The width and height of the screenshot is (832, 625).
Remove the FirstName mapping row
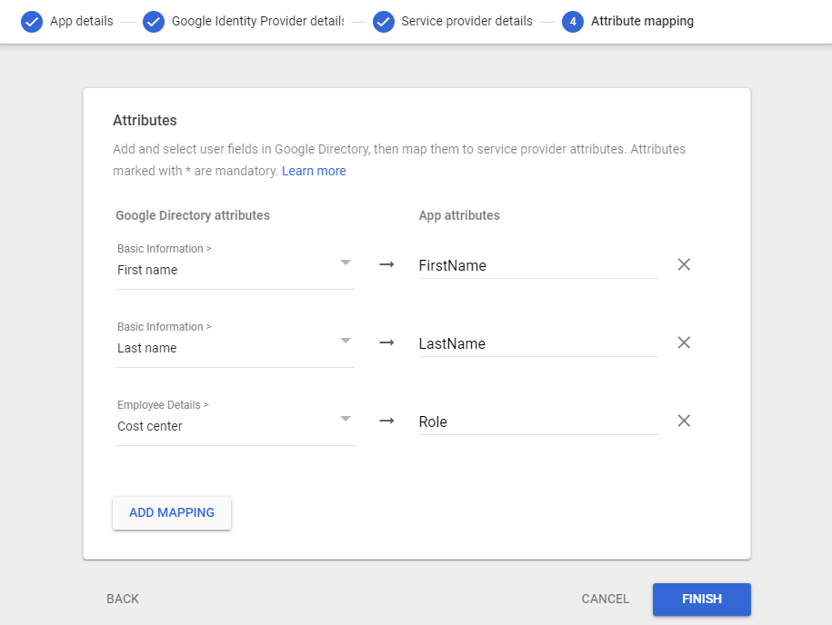[x=684, y=264]
